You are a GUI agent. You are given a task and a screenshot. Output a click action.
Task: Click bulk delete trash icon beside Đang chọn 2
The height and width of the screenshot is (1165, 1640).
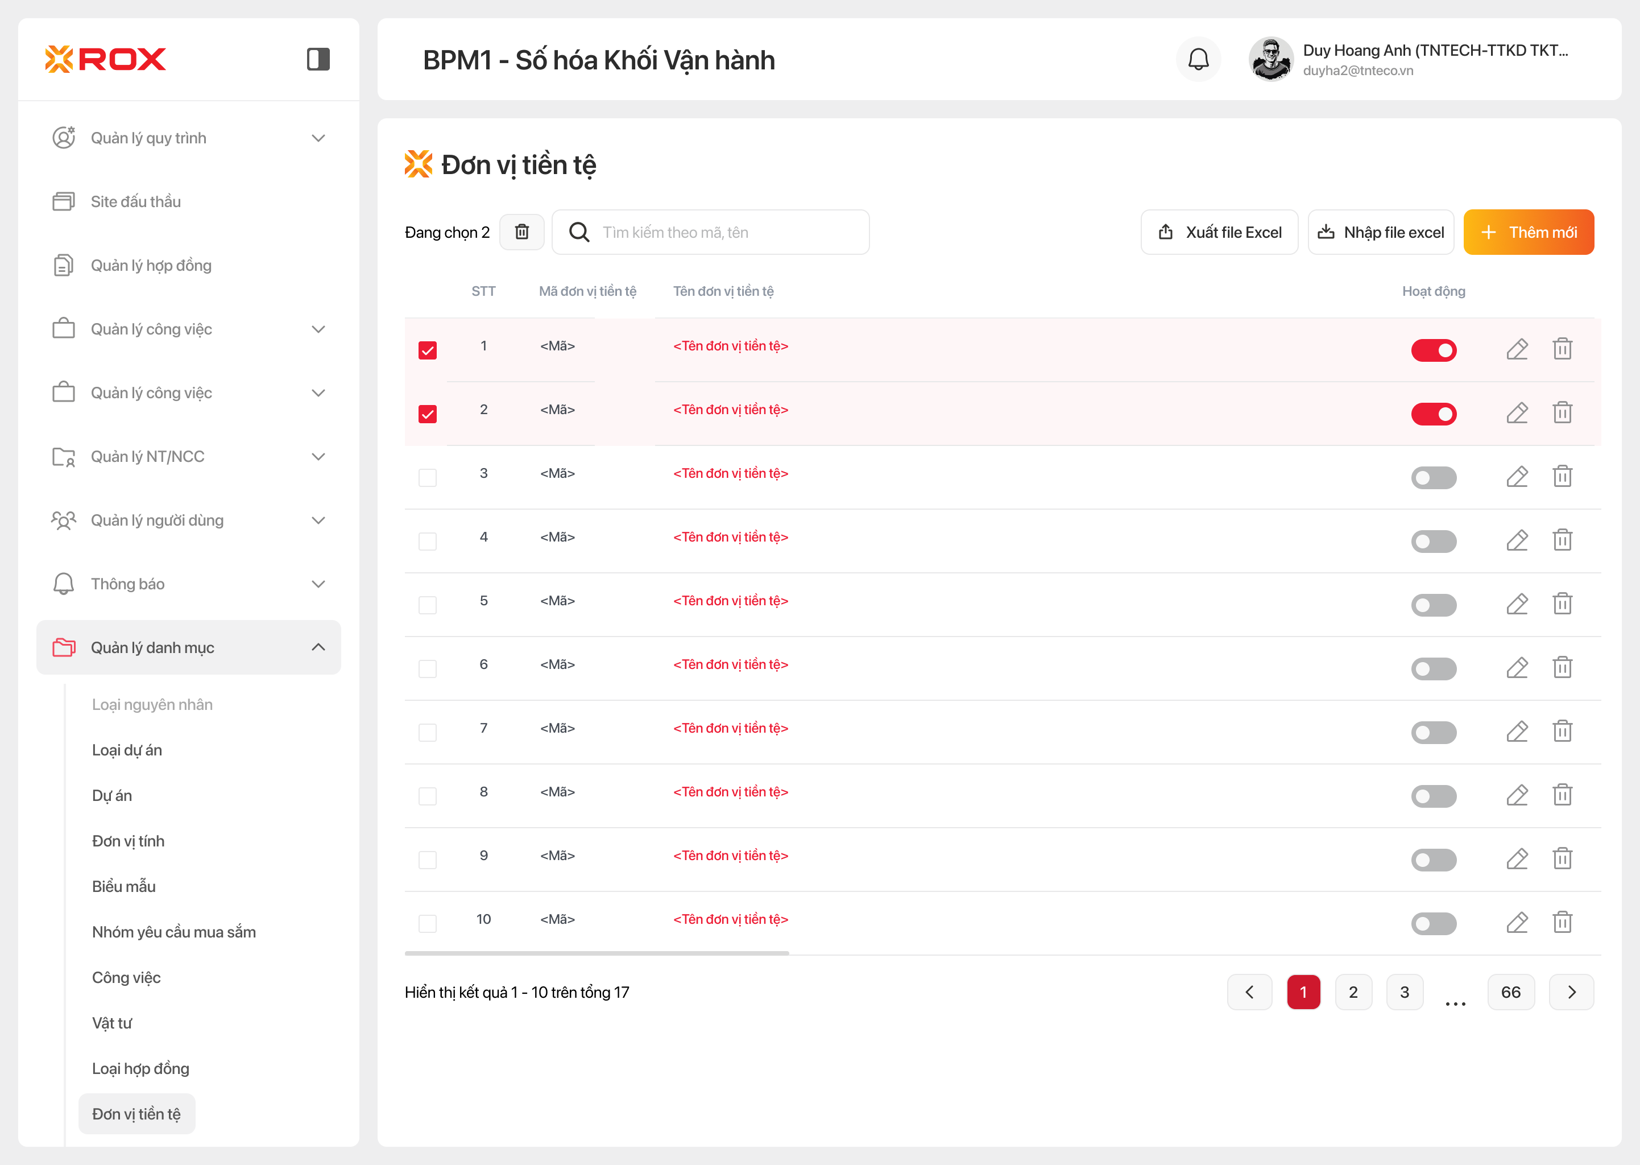pos(521,232)
